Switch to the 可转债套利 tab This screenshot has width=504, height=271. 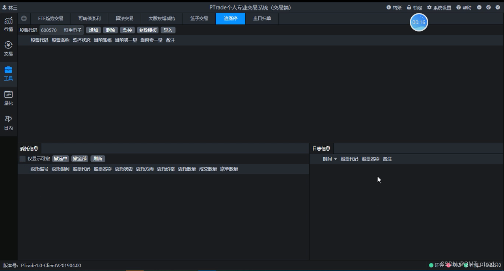pos(90,18)
